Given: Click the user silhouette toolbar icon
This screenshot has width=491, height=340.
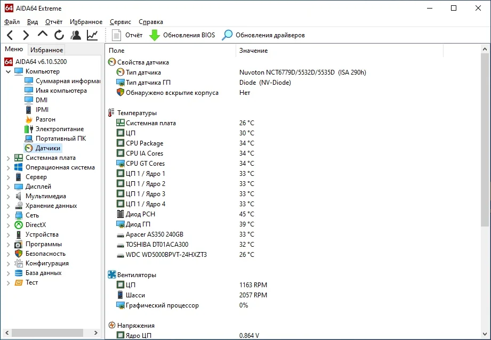Looking at the screenshot, I should (76, 35).
